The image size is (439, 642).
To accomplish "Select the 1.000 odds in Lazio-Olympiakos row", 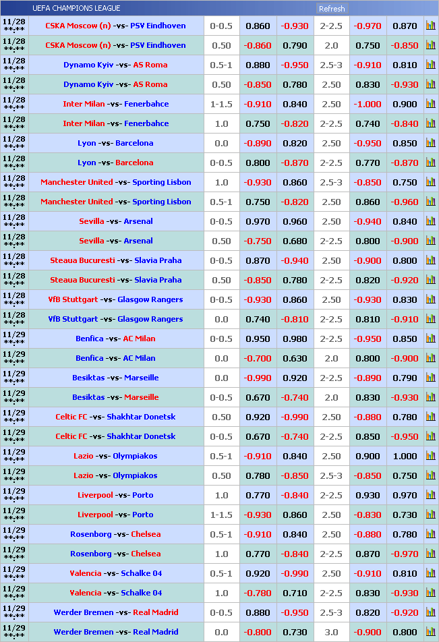I will point(405,456).
